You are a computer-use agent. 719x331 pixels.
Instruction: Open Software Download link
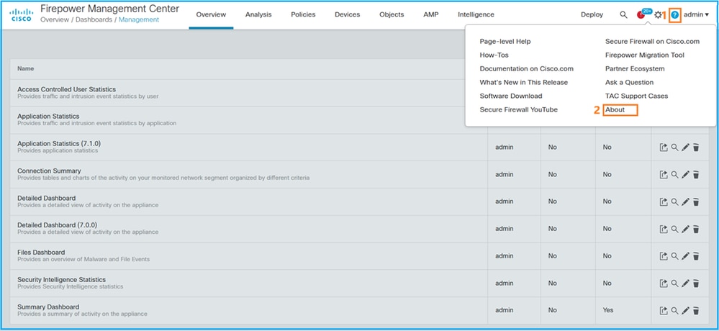pos(511,96)
